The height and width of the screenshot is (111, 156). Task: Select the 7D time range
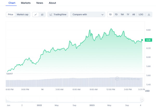click(x=116, y=15)
